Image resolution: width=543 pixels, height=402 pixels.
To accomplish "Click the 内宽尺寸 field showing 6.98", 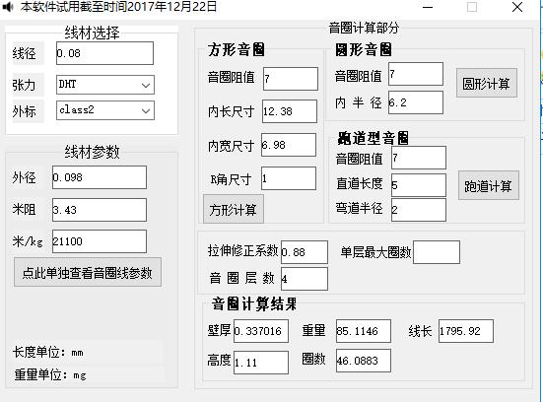I will coord(289,145).
